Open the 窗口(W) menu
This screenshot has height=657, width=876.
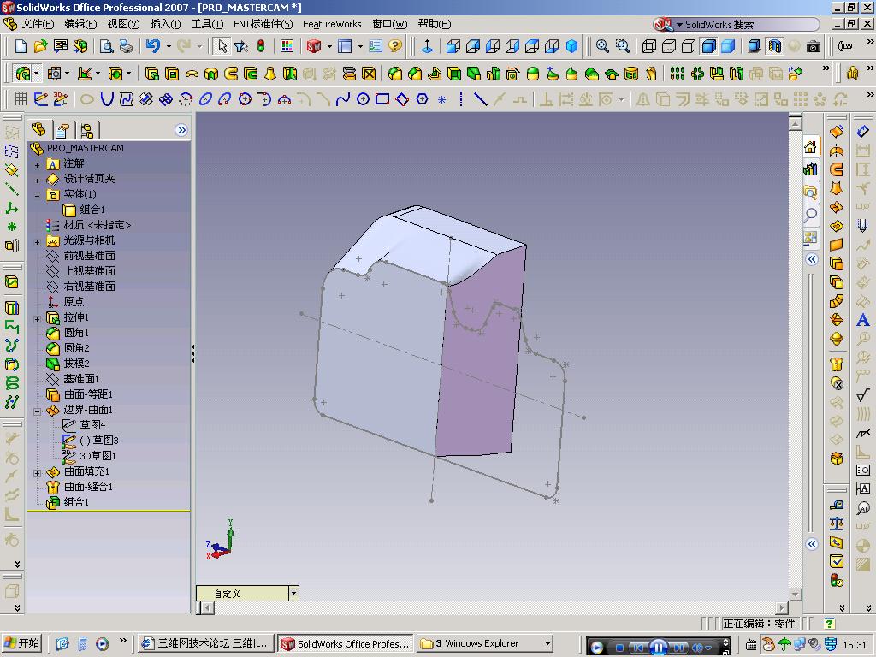point(389,24)
